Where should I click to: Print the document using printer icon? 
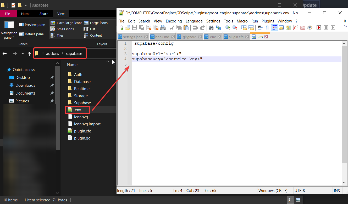(163, 27)
